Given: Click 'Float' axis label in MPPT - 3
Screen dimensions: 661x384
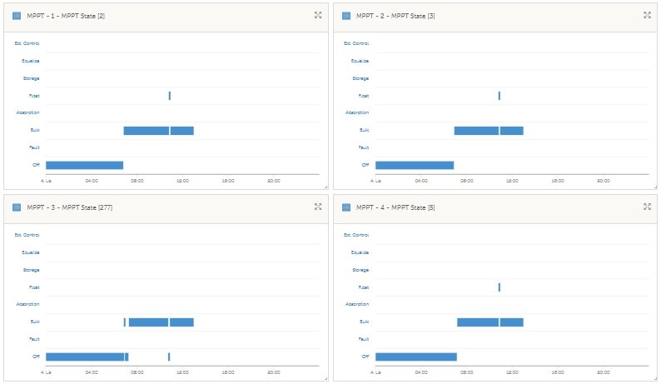Looking at the screenshot, I should (x=34, y=287).
